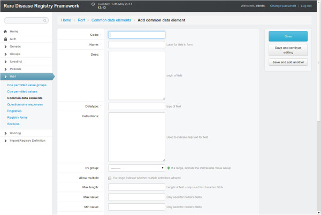Screen dimensions: 321x215
Task: Click the Auth lock icon
Action: click(5, 39)
